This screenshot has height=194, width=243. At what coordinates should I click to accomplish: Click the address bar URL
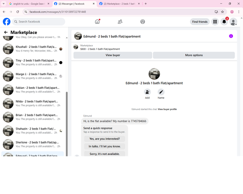point(58,12)
